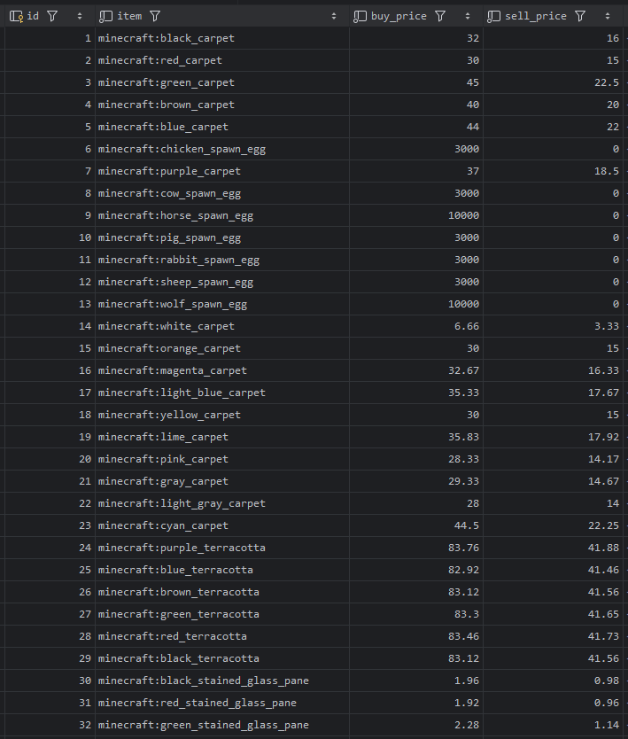The image size is (628, 739).
Task: Select cell minecraft:pink_carpet
Action: coord(222,459)
